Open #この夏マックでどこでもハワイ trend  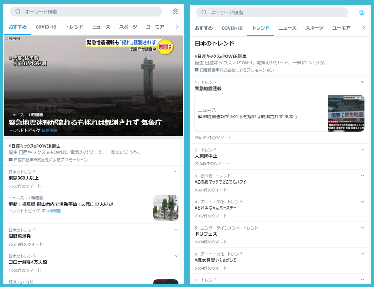(x=220, y=182)
